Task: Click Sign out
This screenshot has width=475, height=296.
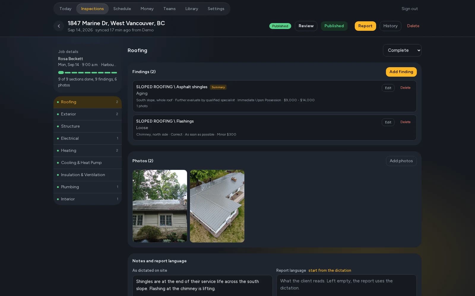Action: click(x=410, y=9)
